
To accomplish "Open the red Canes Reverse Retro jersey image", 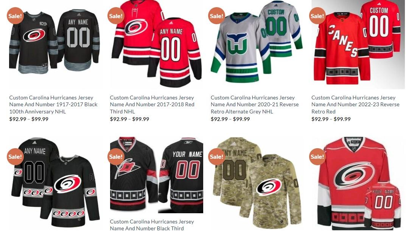I will (358, 45).
